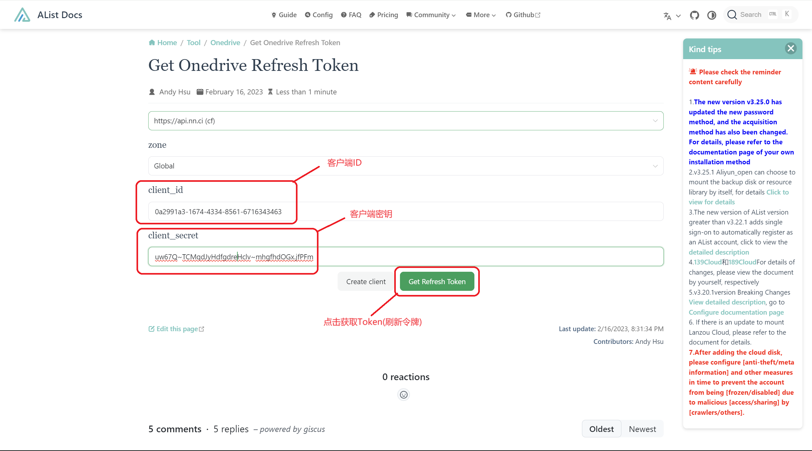Click the 5 comments heading
The width and height of the screenshot is (812, 451).
click(x=175, y=429)
